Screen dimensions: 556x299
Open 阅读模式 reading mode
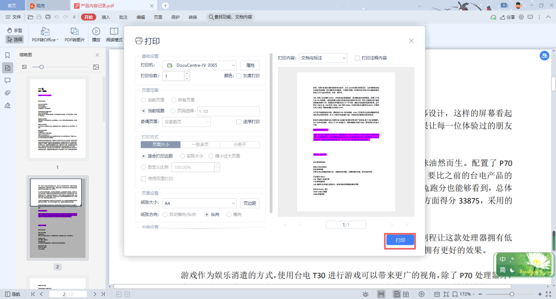(x=114, y=32)
